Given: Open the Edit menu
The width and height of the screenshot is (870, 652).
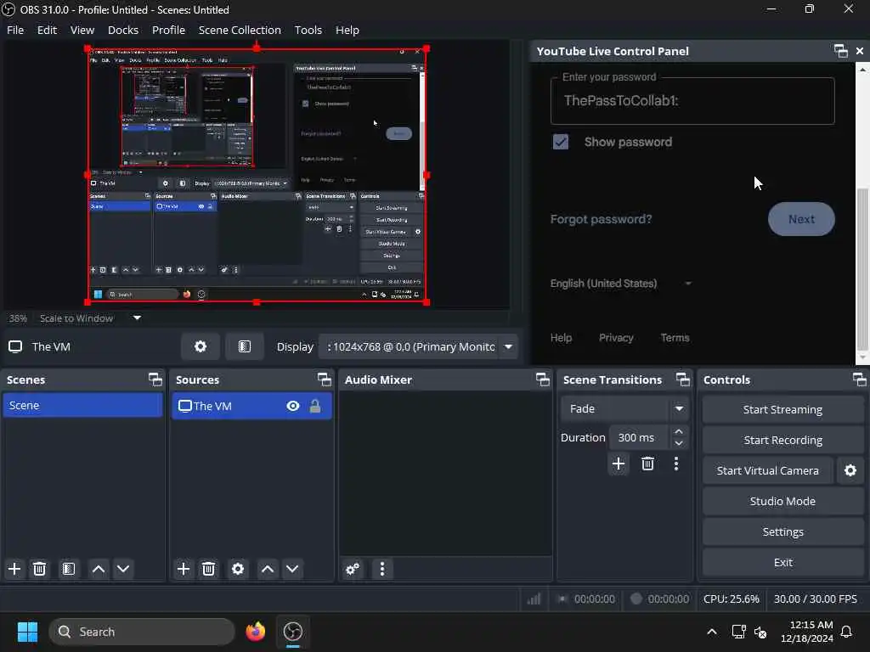Looking at the screenshot, I should click(47, 30).
